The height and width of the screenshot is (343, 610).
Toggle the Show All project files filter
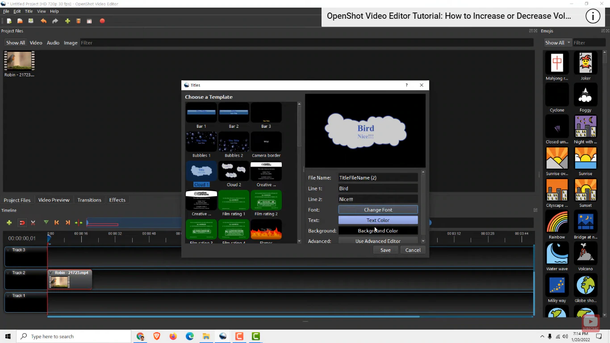pos(16,43)
